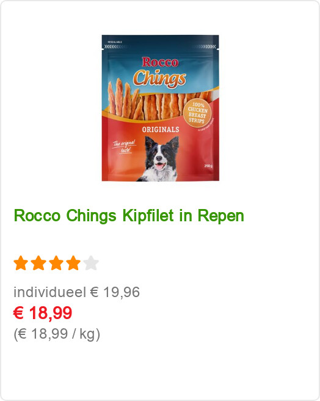Click the second orange rating star
This screenshot has width=320, height=401.
point(38,263)
